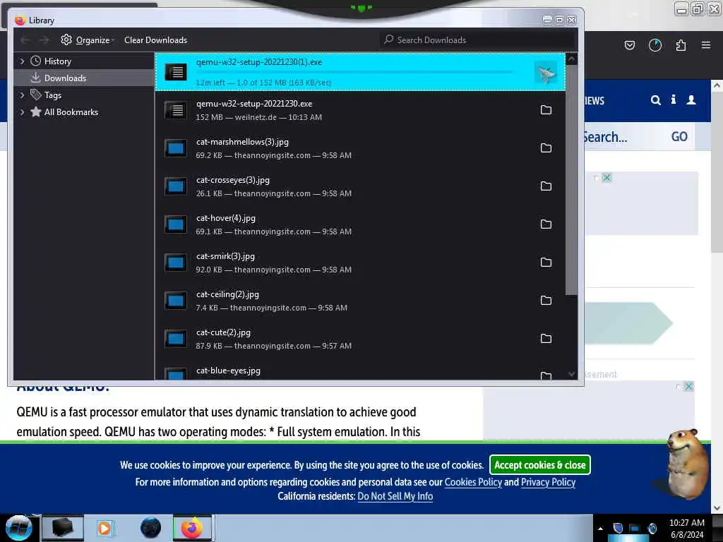The height and width of the screenshot is (542, 723).
Task: Click image icon of cat-marshmellows(3).jpg
Action: 176,148
